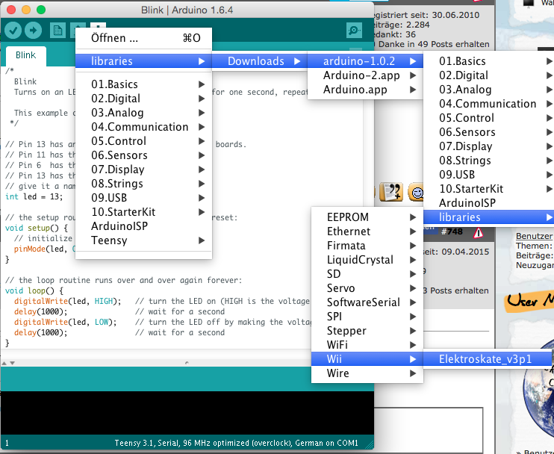Open 04.Communication in the first menu
Screen dimensions: 554x454
pyautogui.click(x=144, y=127)
